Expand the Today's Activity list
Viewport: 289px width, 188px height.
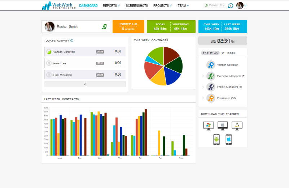85,84
